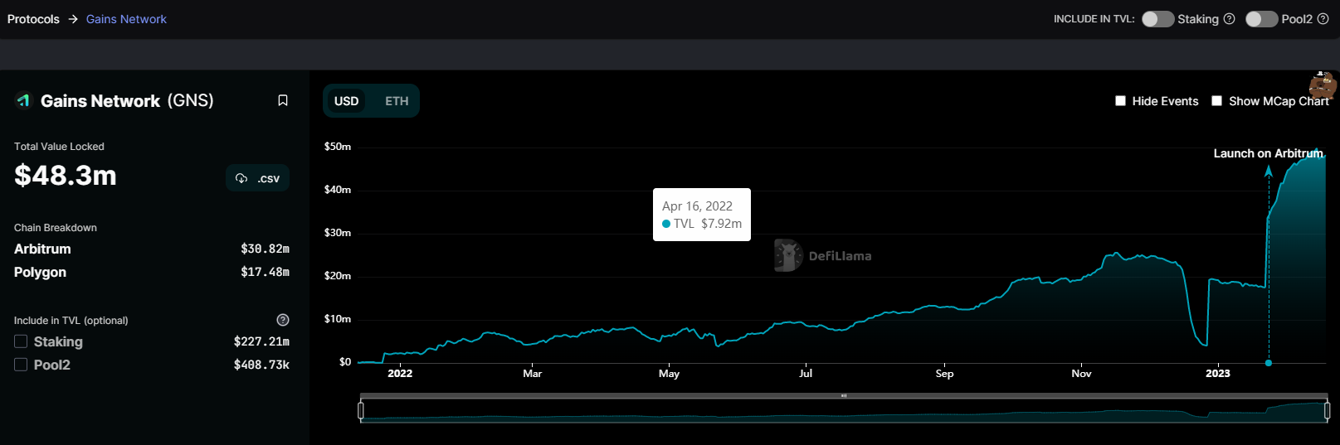Open the Gains Network breadcrumb link

tap(126, 19)
